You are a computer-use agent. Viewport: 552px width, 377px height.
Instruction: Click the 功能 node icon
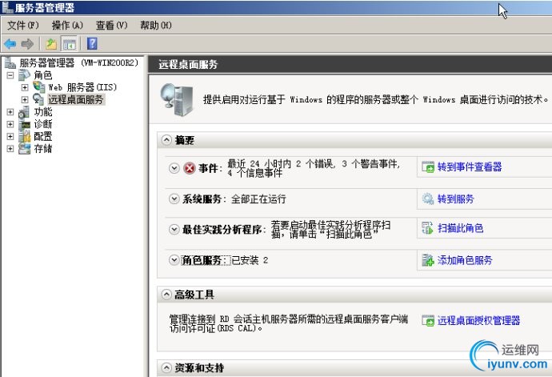tap(24, 112)
